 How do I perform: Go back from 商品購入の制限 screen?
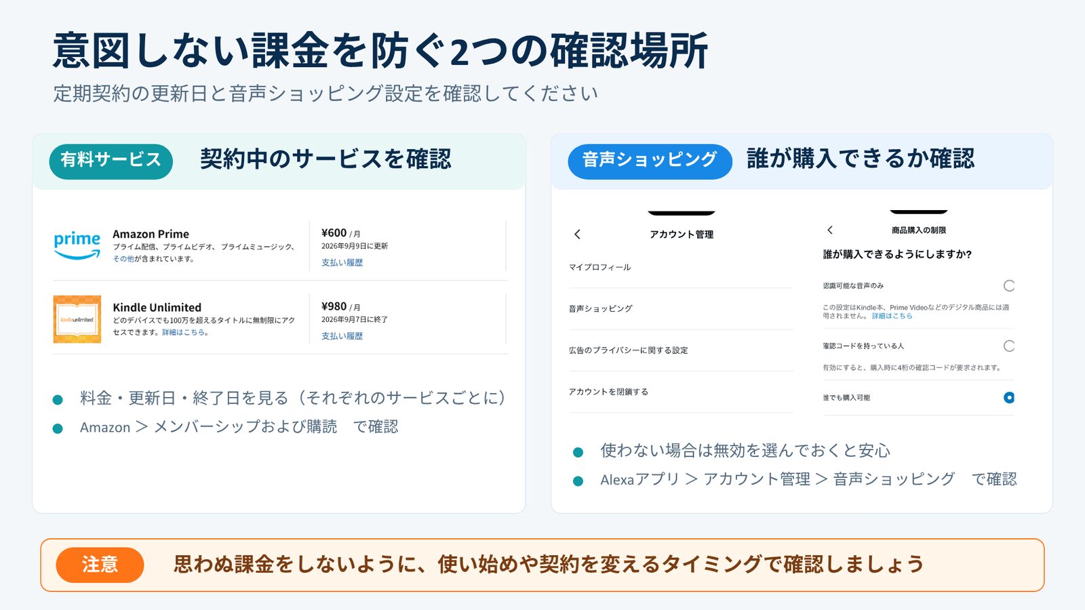click(830, 230)
